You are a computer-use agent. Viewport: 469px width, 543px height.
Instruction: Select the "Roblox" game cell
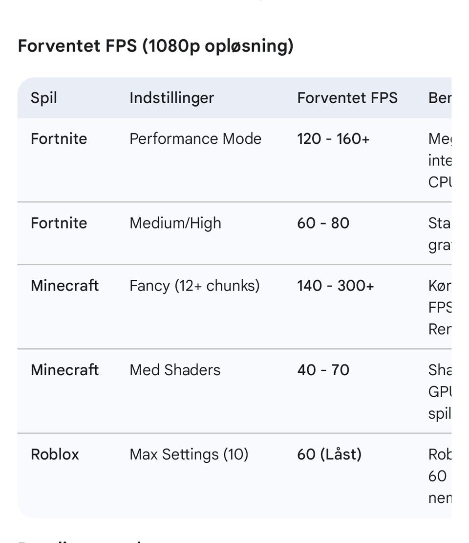point(55,454)
